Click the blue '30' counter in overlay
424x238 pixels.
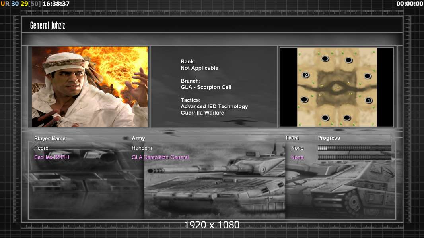click(x=15, y=4)
